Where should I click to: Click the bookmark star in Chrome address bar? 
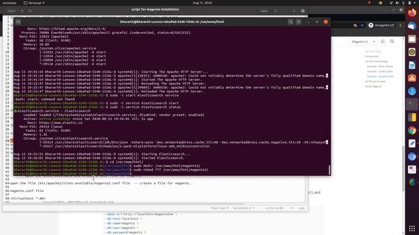362,25
